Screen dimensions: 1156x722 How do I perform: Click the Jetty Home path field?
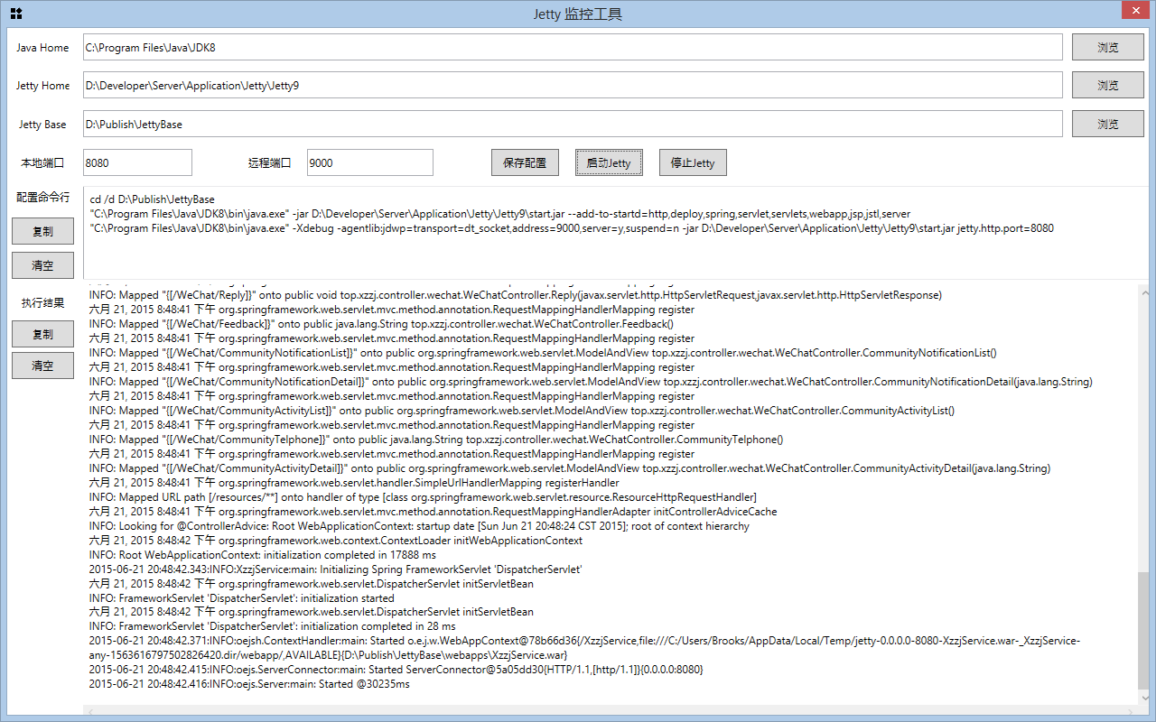[x=573, y=85]
